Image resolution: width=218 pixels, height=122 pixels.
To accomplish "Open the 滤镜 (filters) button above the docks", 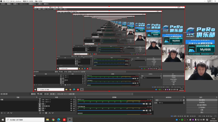I will 40,94.
